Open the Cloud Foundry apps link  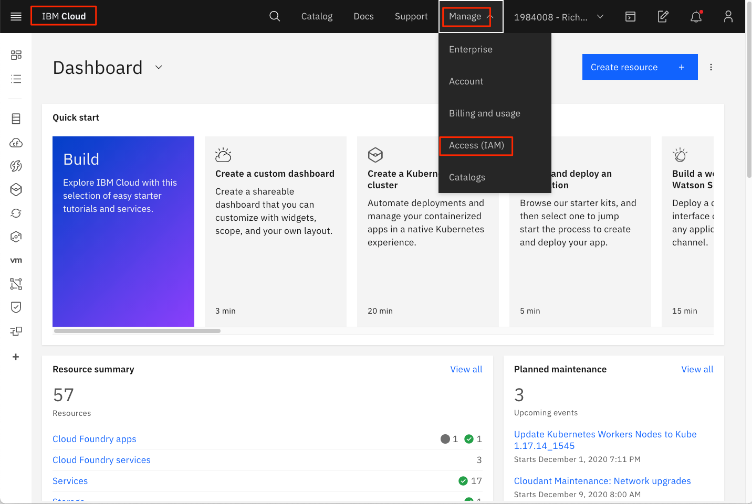[x=95, y=439]
